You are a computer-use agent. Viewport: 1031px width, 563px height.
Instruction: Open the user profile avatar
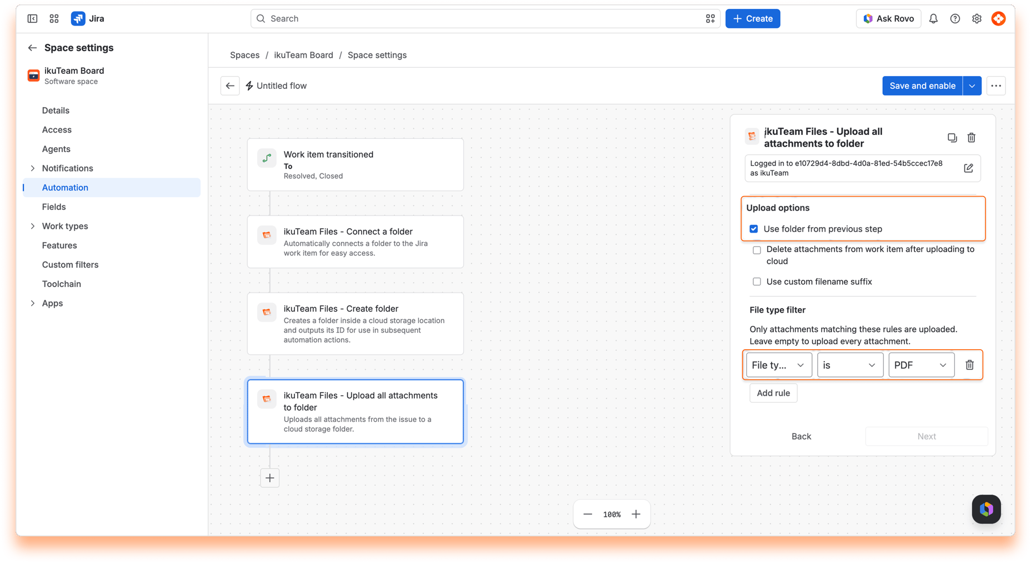[x=998, y=18]
